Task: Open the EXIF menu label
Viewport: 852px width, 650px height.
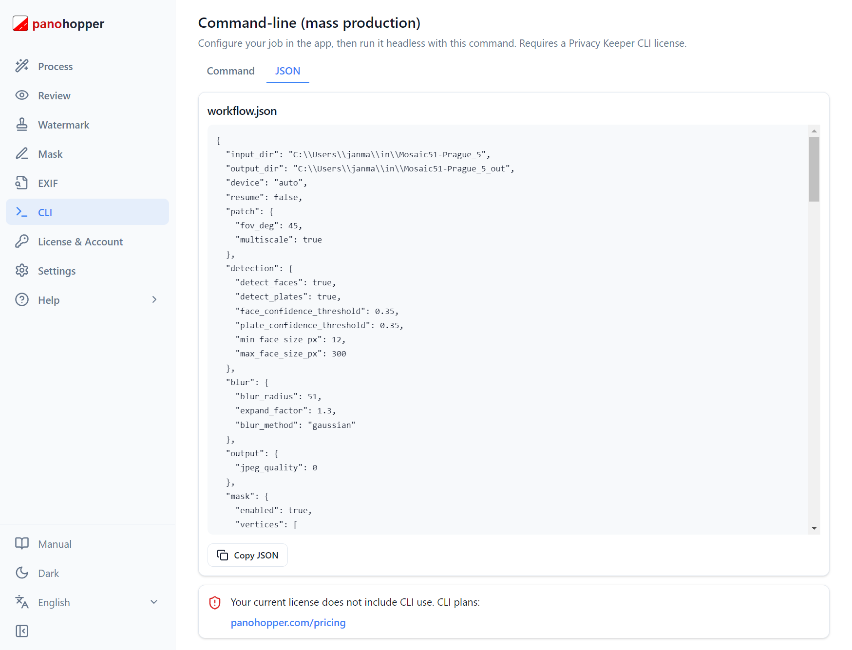Action: [48, 183]
